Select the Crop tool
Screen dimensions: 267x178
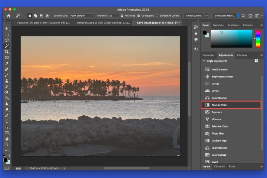coord(7,52)
